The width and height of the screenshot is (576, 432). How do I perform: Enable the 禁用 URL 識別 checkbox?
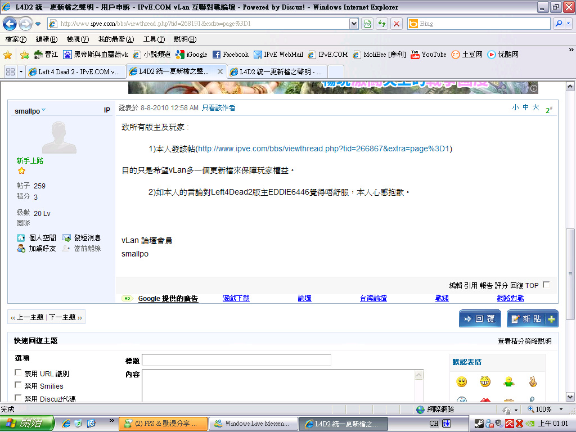pyautogui.click(x=19, y=373)
